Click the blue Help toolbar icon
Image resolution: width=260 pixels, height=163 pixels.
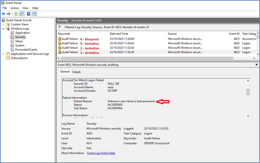pyautogui.click(x=29, y=14)
